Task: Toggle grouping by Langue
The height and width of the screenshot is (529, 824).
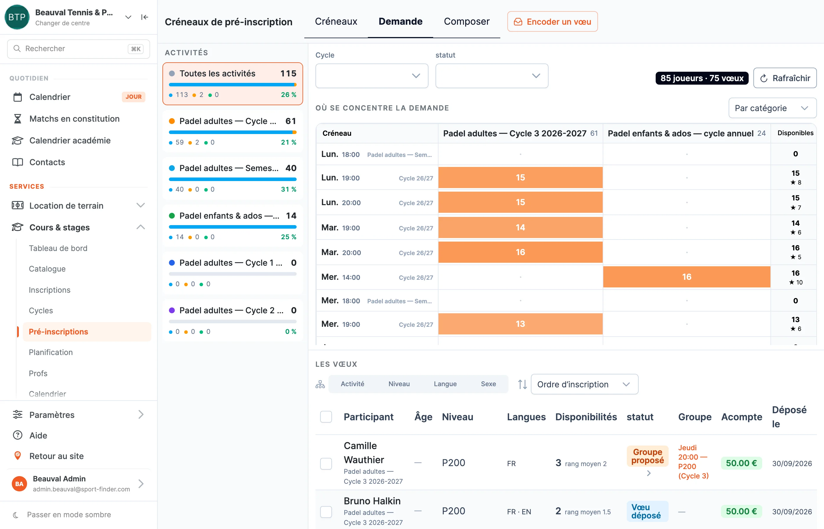Action: [x=445, y=384]
